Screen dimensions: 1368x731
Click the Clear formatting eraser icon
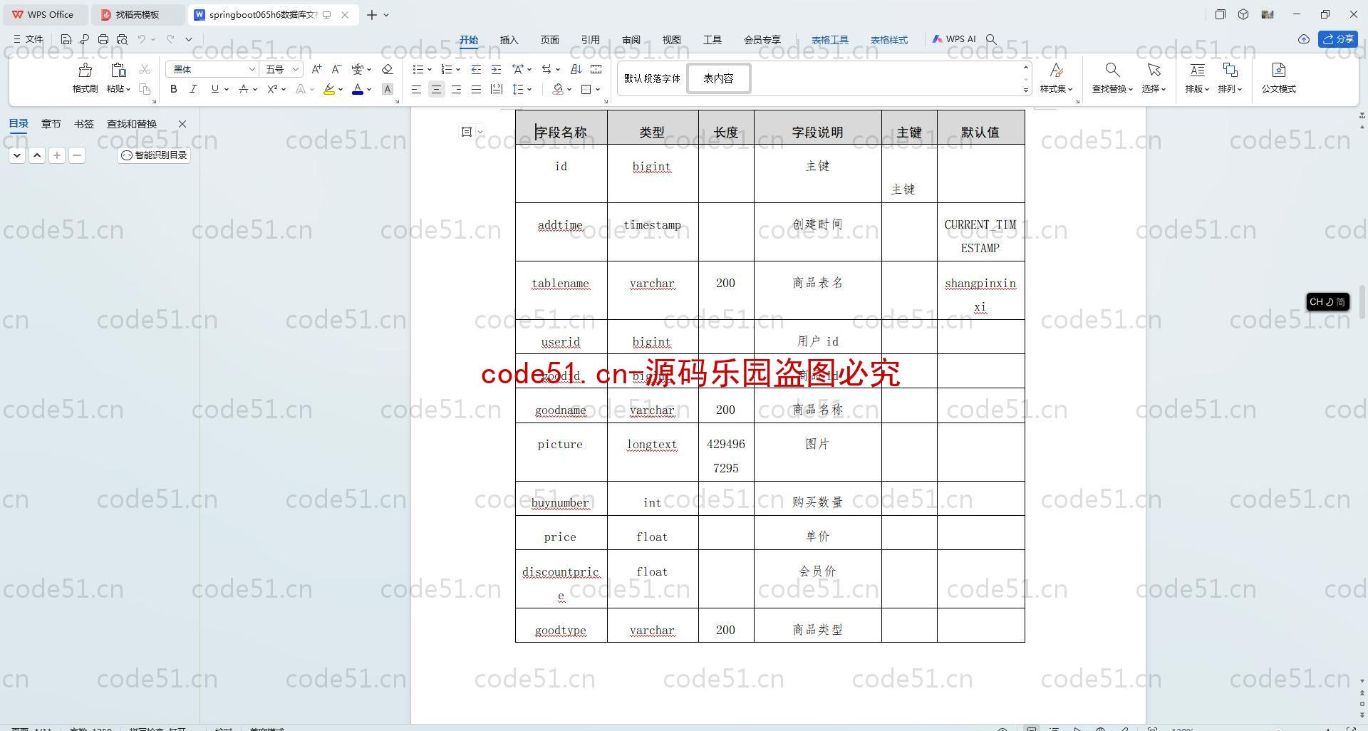click(388, 69)
